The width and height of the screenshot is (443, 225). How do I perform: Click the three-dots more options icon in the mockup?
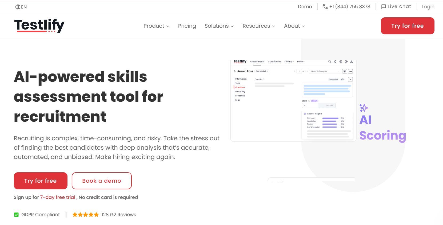pos(350,71)
